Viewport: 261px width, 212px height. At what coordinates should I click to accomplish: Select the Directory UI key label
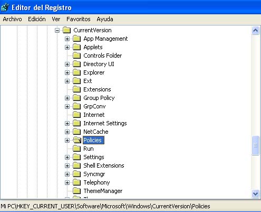(99, 64)
